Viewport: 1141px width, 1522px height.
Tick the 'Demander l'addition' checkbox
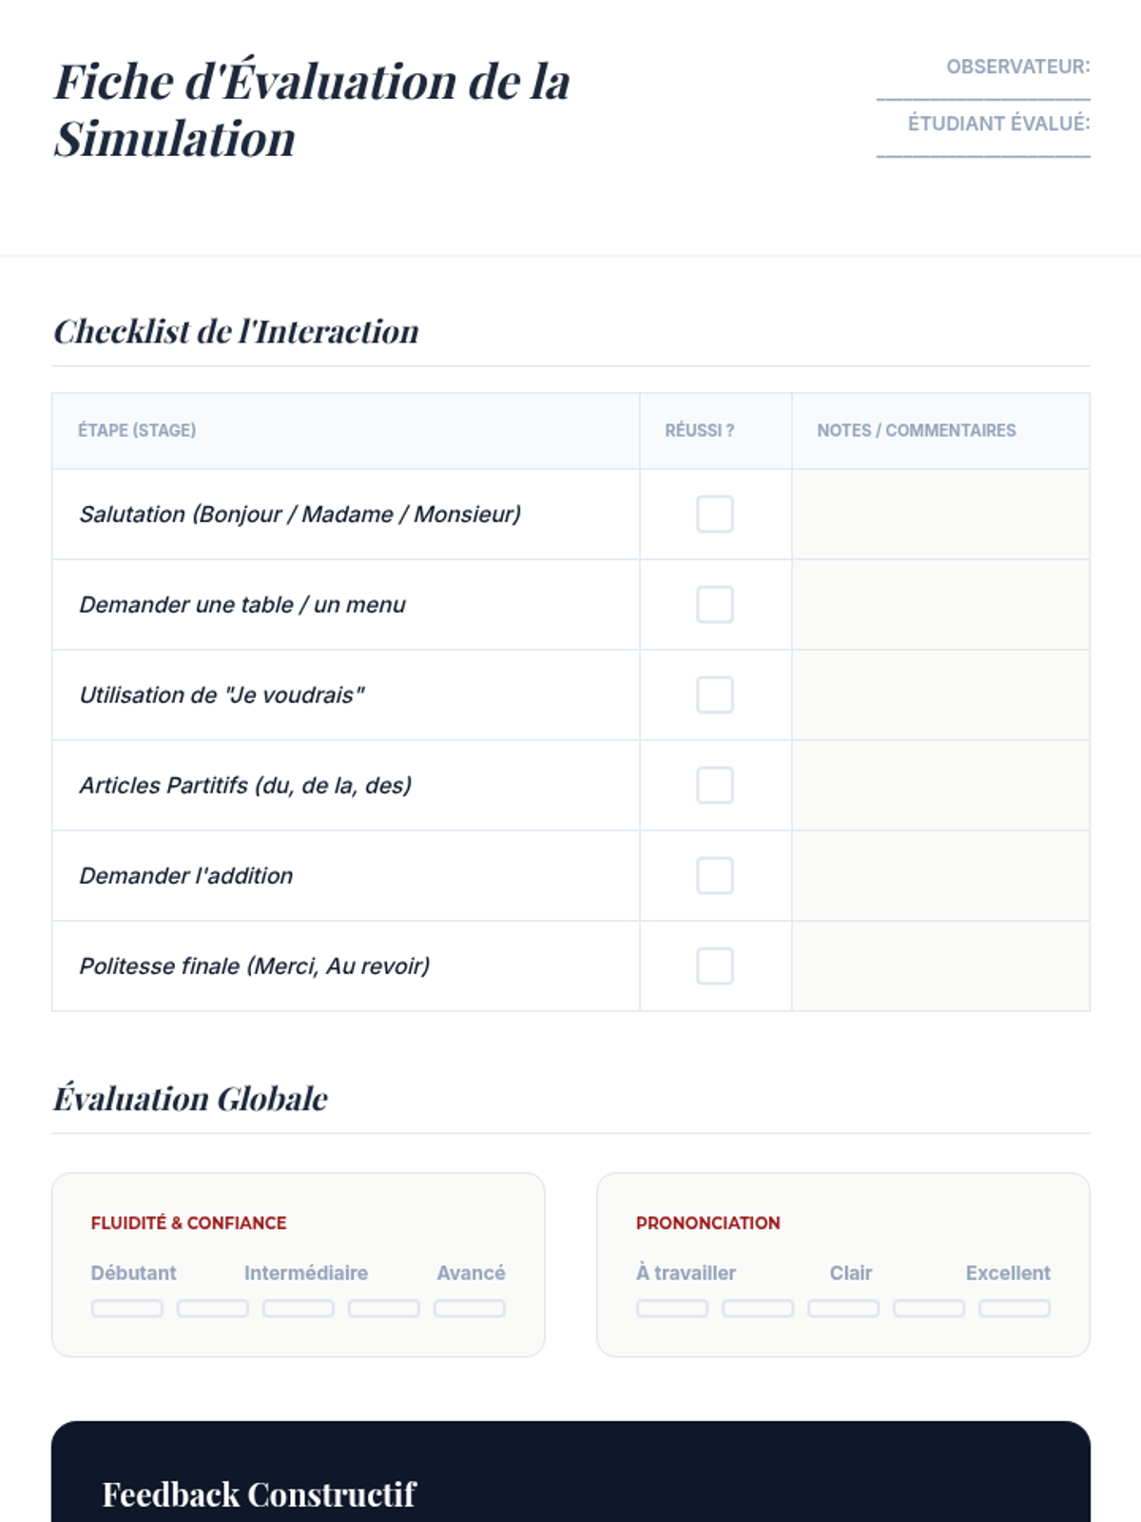(x=714, y=875)
